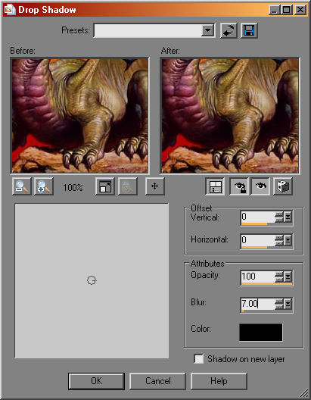Open the Presets dropdown arrow
This screenshot has height=400, width=311.
click(208, 31)
